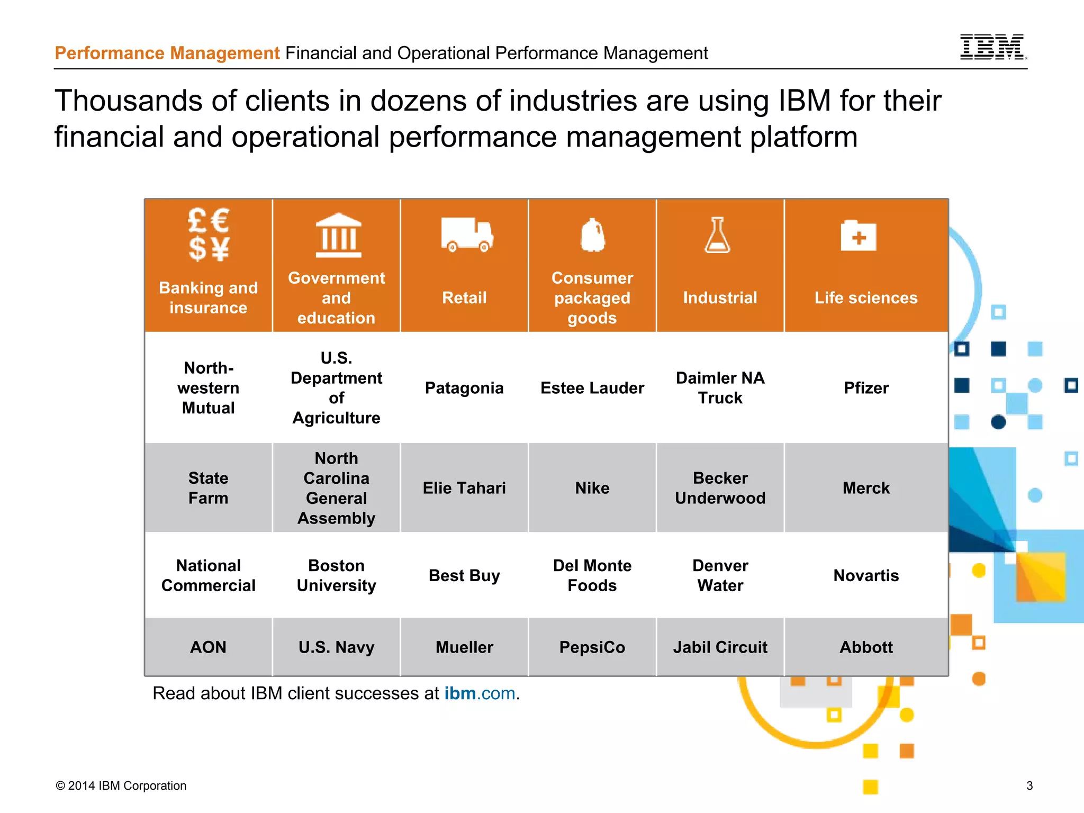The height and width of the screenshot is (813, 1084).
Task: Click the 2014 IBM Corporation copyright text
Action: (121, 785)
